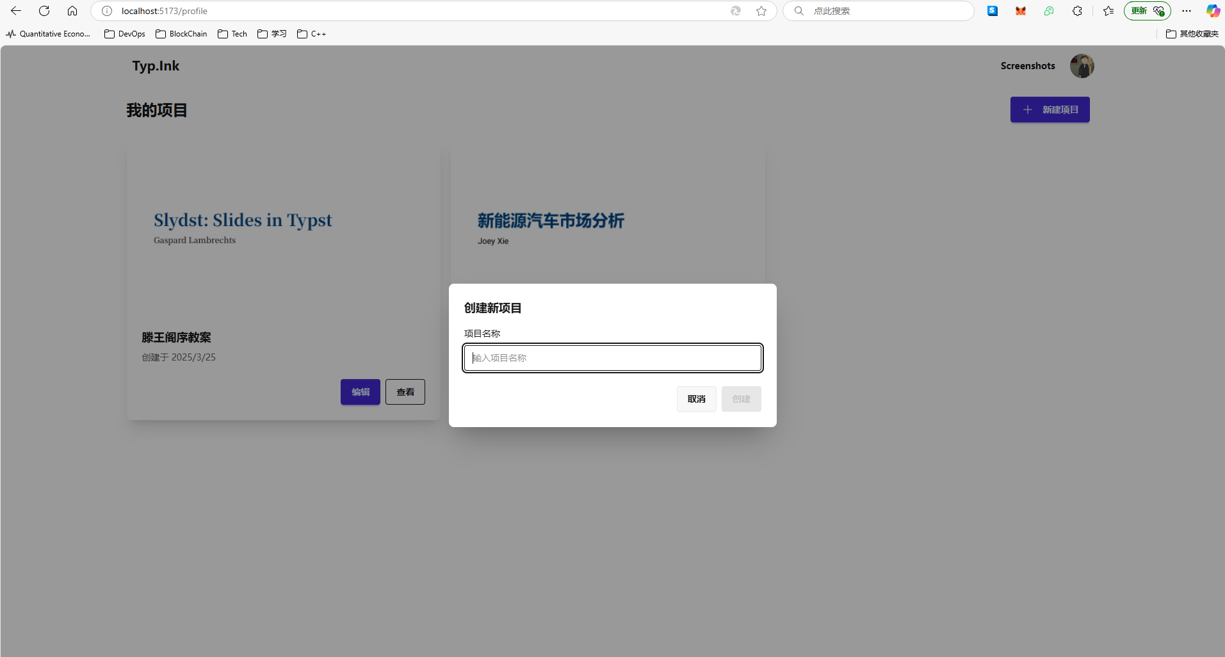This screenshot has height=657, width=1225.
Task: Open the DevOps bookmarks folder
Action: (125, 34)
